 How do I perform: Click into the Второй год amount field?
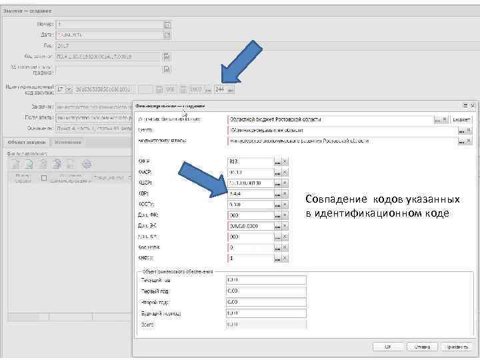pyautogui.click(x=266, y=302)
